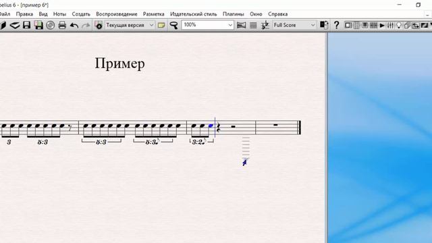Screen dimensions: 432x243
Task: Open the Full Score parts dropdown
Action: click(294, 25)
